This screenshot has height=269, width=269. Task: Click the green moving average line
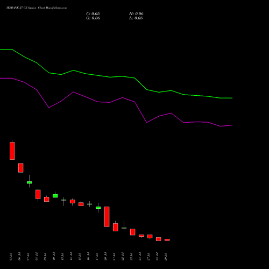tap(116, 77)
